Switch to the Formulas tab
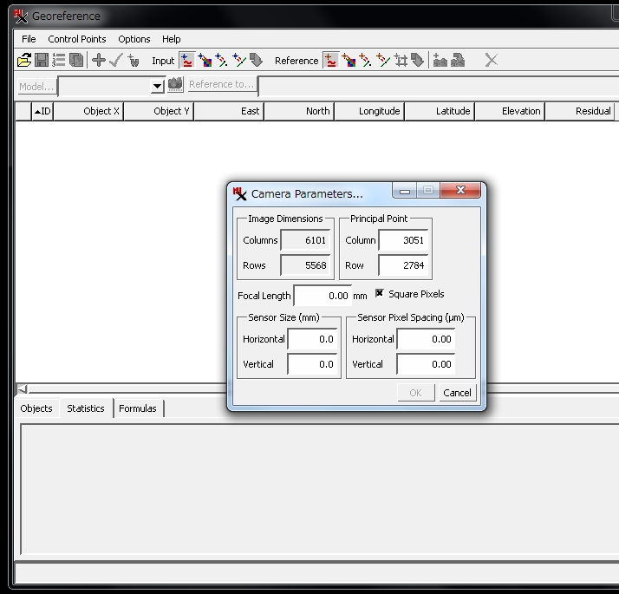Image resolution: width=619 pixels, height=594 pixels. (x=138, y=408)
